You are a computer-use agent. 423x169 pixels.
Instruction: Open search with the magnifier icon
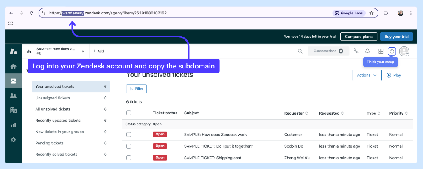click(300, 51)
